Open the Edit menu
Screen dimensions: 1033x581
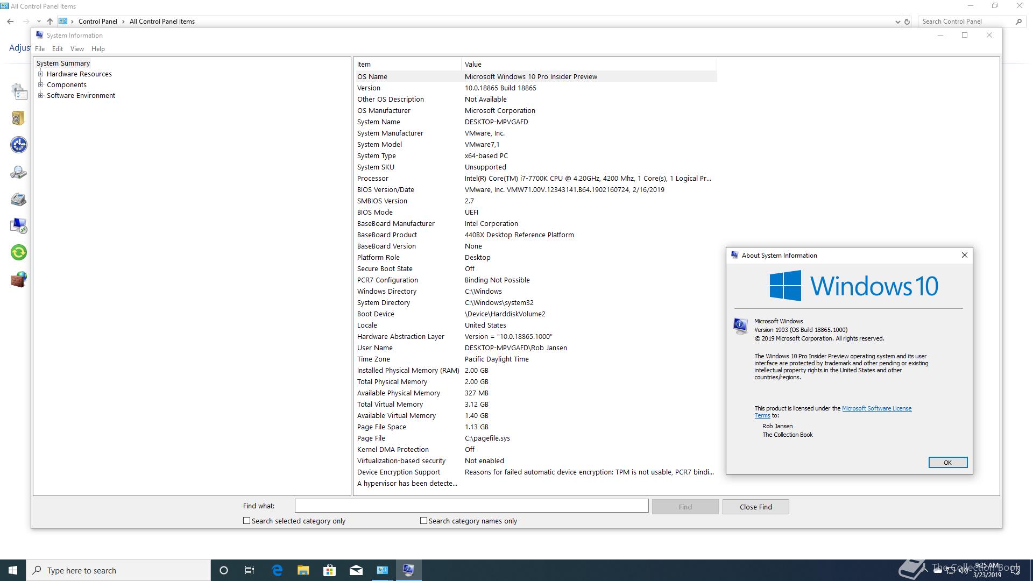tap(58, 49)
